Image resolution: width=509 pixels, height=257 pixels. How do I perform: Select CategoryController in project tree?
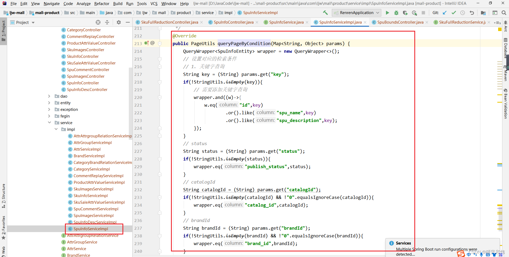click(x=84, y=30)
